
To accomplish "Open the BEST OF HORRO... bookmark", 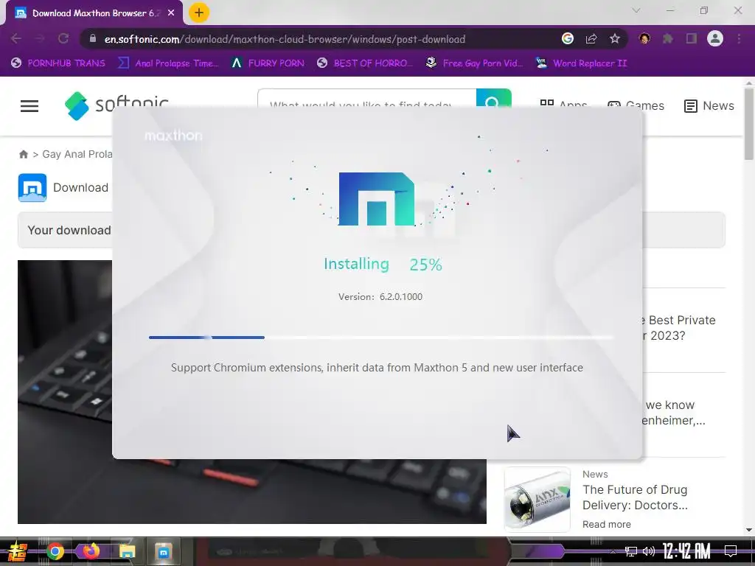I will (365, 63).
